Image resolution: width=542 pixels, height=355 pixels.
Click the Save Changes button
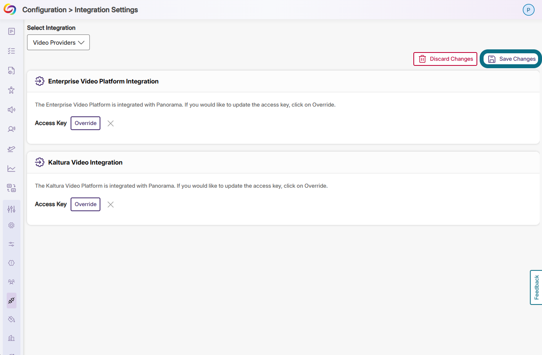tap(511, 59)
